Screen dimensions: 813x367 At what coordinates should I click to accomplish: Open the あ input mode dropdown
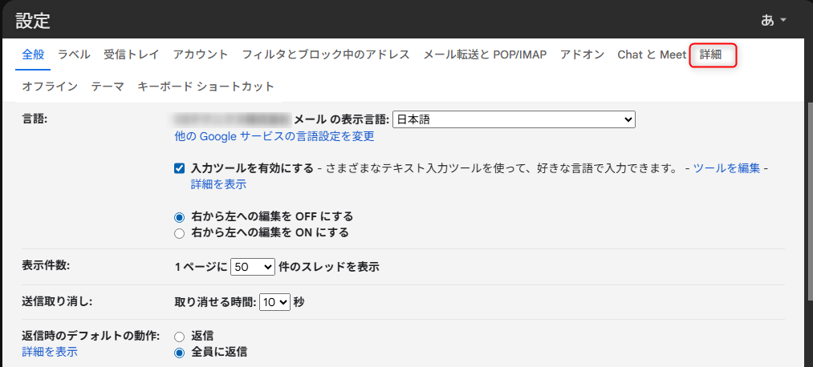[773, 20]
